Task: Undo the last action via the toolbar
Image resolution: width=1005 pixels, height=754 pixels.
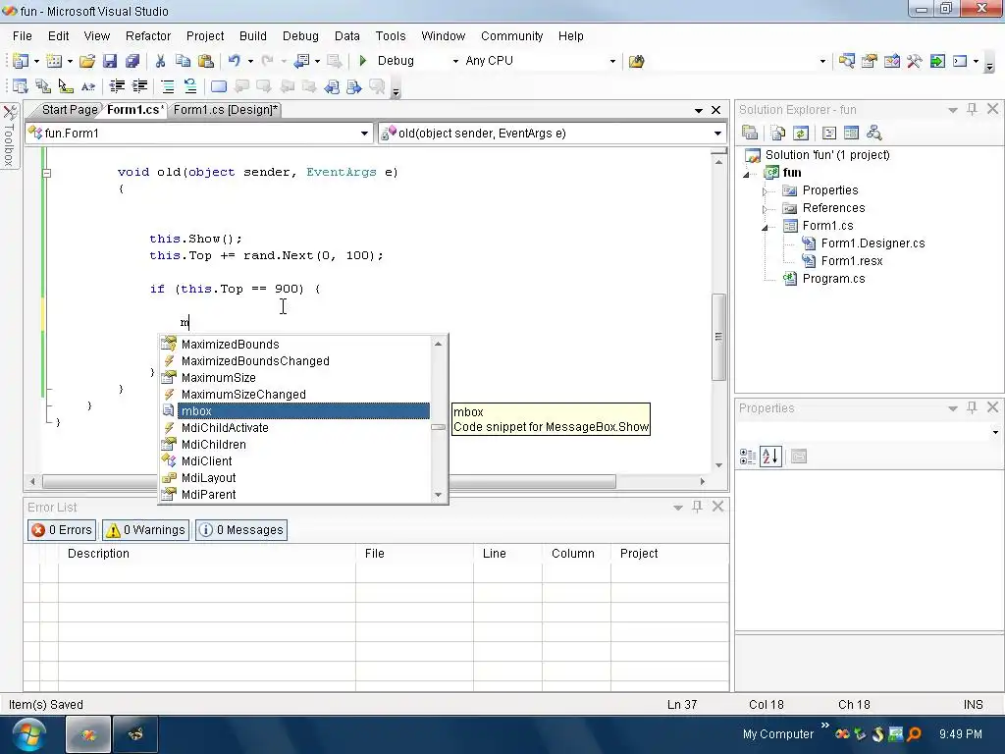Action: (x=234, y=61)
